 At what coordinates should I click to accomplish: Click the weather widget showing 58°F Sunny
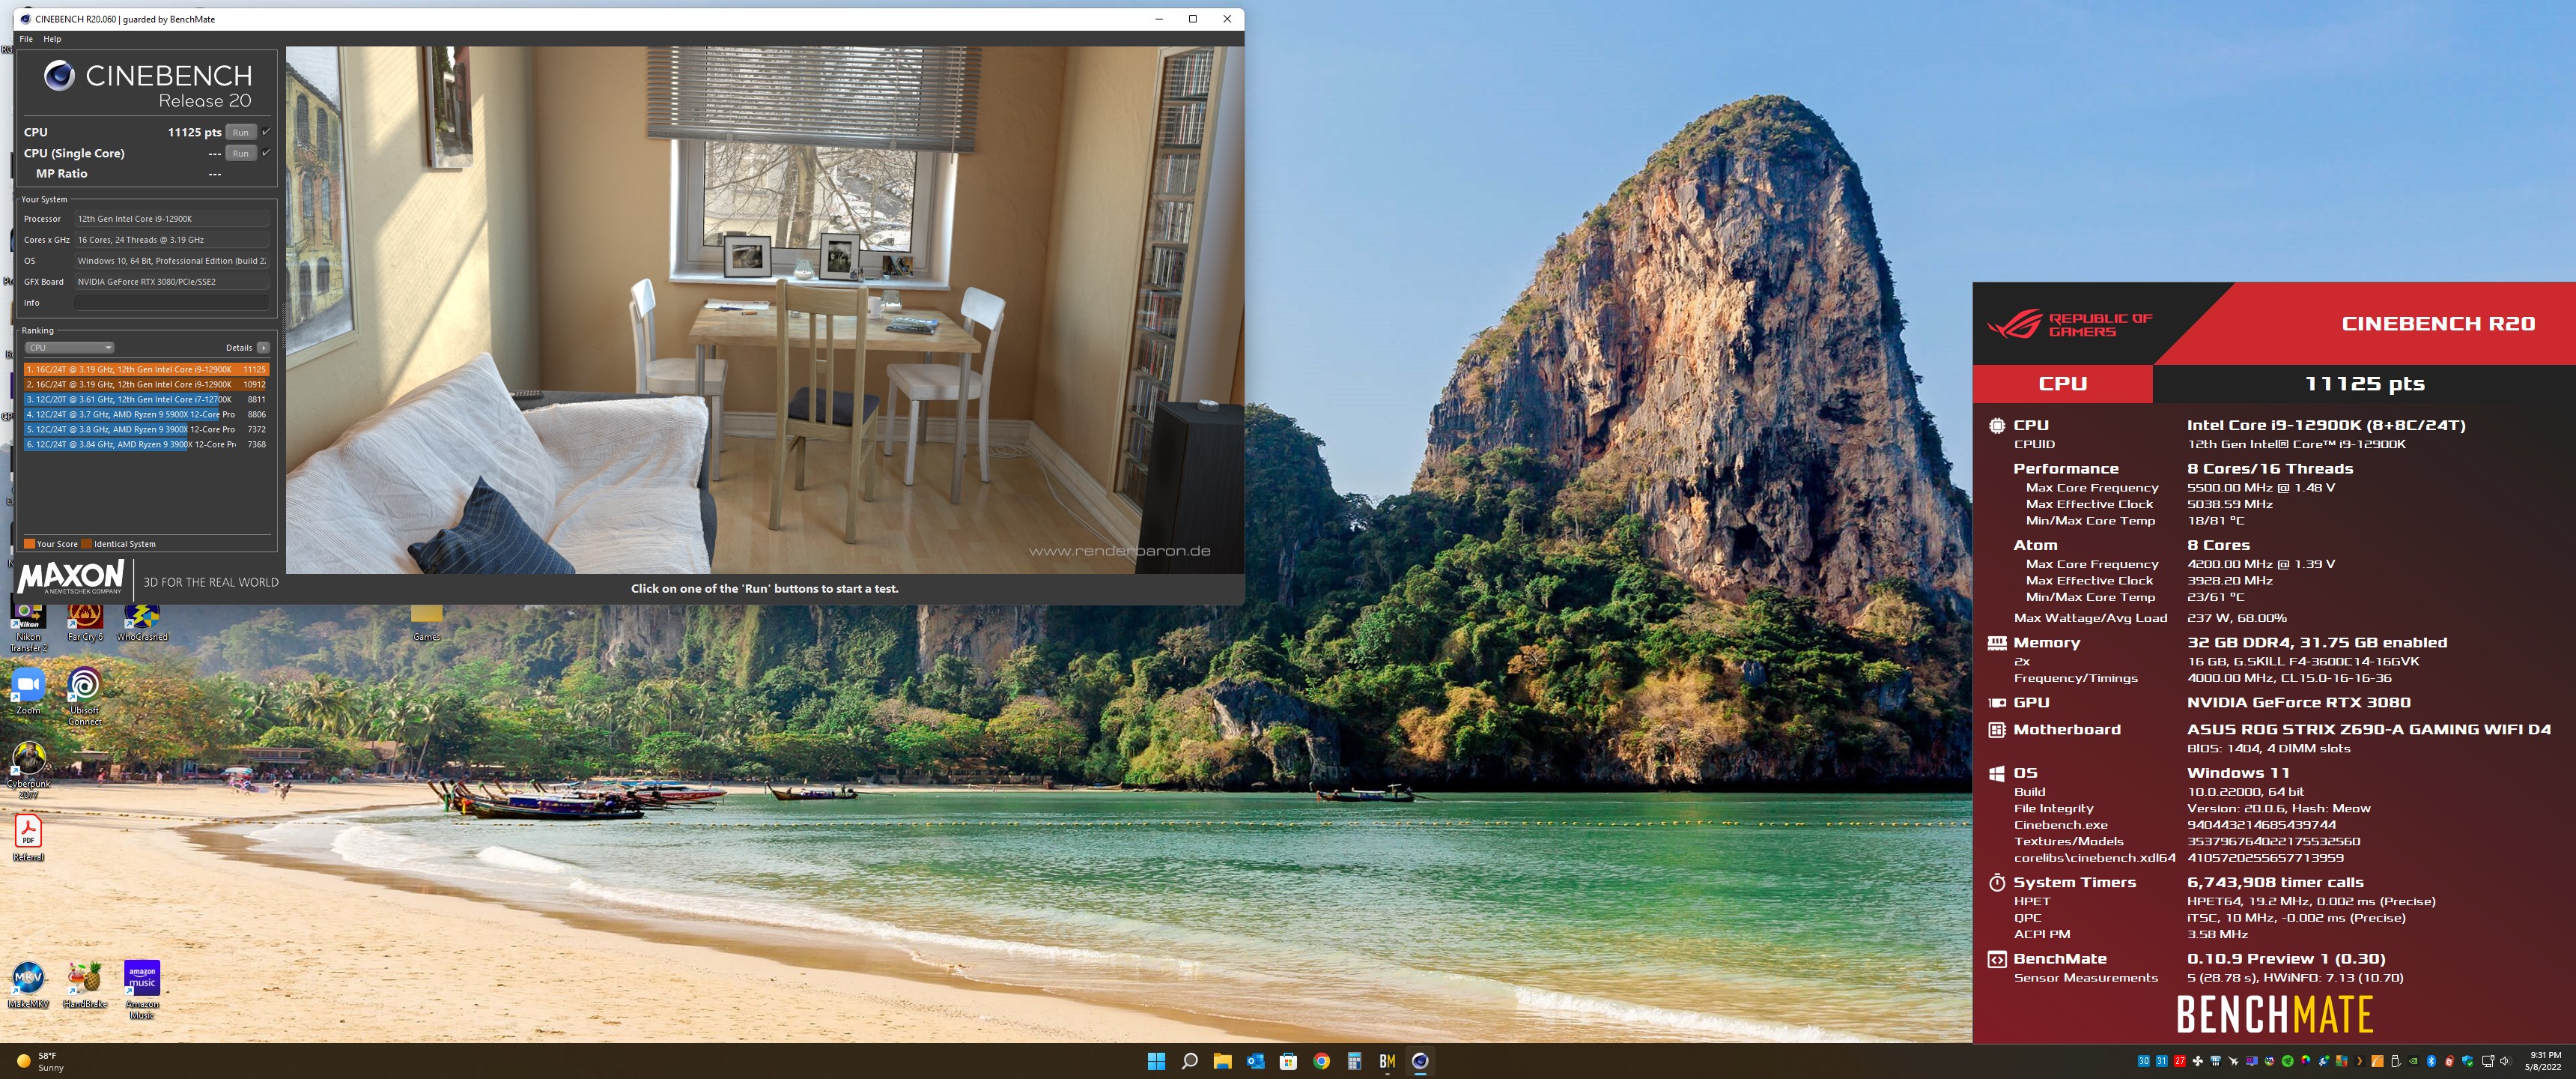click(x=40, y=1061)
